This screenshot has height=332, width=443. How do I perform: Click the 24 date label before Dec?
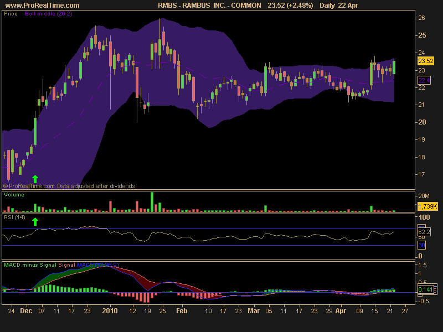[x=11, y=311]
